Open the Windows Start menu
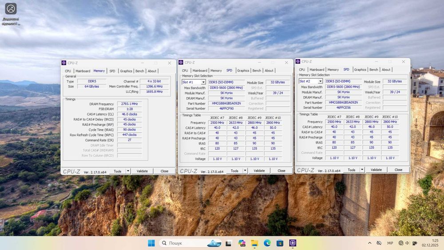 tap(151, 243)
